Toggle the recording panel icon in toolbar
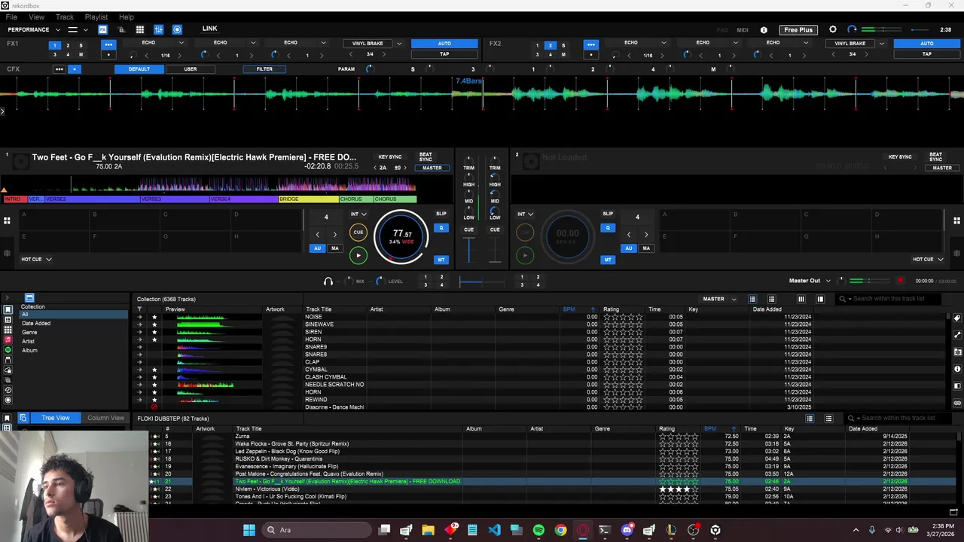Viewport: 964px width, 542px height. (177, 29)
